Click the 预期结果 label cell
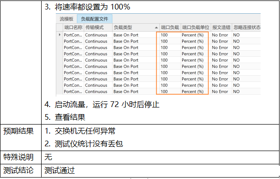The image size is (280, 179). click(21, 137)
